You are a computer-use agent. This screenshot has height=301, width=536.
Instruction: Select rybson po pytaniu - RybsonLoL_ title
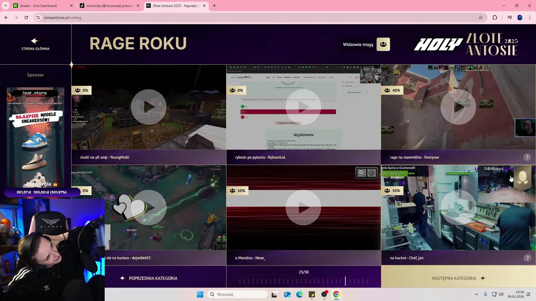coord(260,157)
